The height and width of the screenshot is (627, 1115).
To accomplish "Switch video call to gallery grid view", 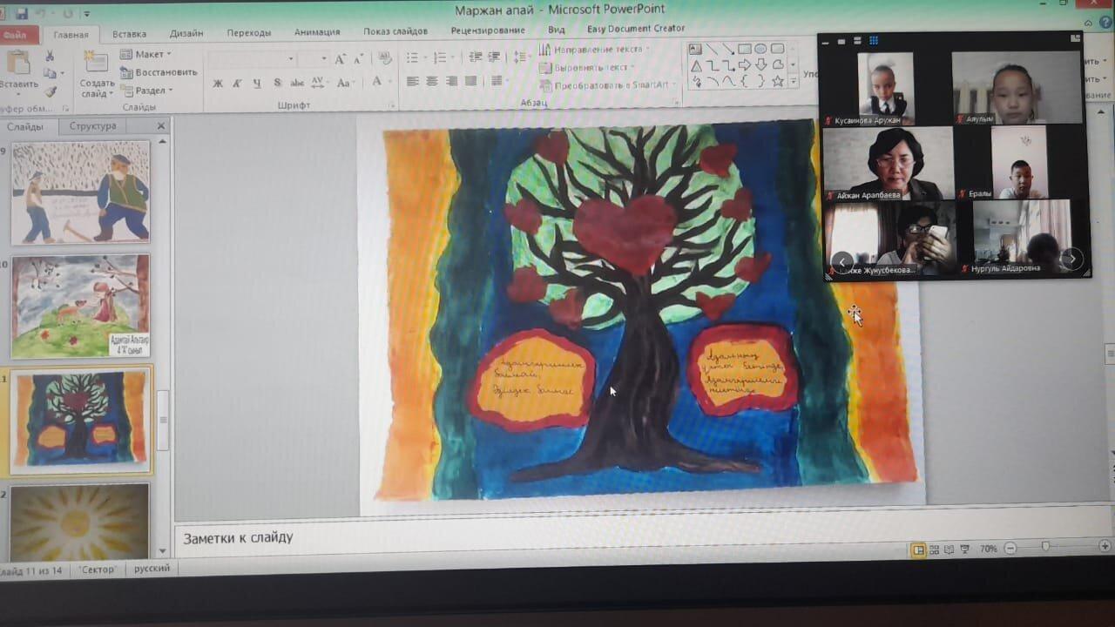I will [874, 41].
